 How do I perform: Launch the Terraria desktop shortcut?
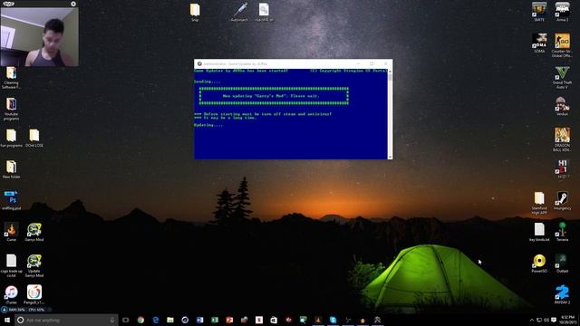562,232
